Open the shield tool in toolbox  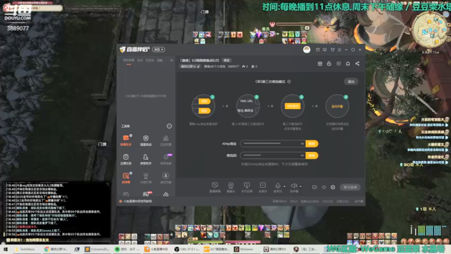coord(146,140)
